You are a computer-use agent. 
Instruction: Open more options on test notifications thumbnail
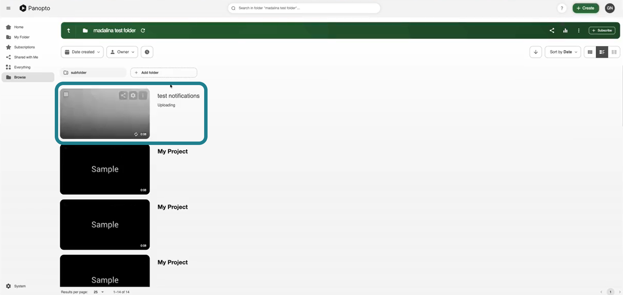pyautogui.click(x=143, y=96)
